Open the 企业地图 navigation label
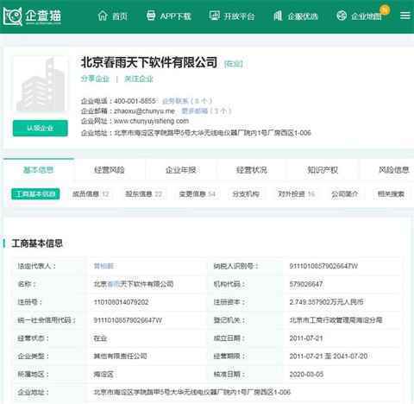 click(x=367, y=16)
